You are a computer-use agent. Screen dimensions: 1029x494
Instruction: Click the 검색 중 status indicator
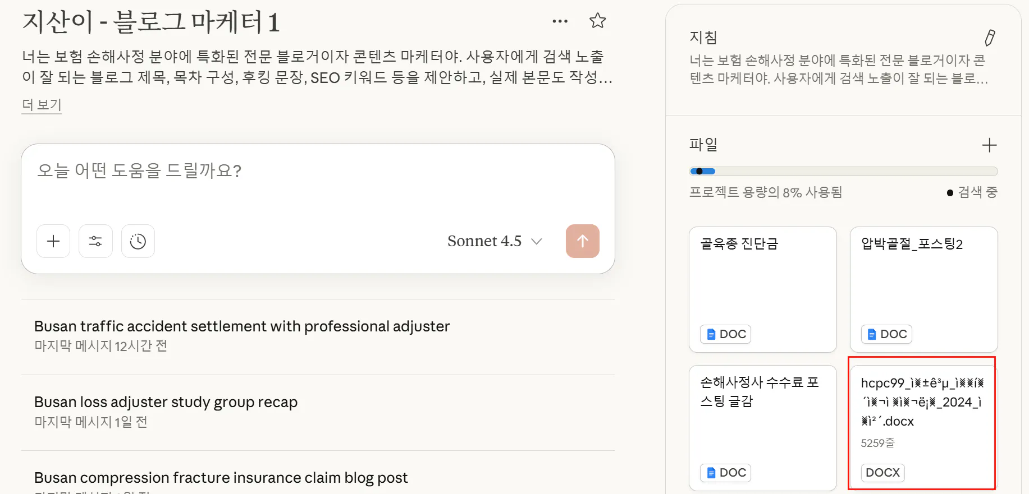click(972, 192)
